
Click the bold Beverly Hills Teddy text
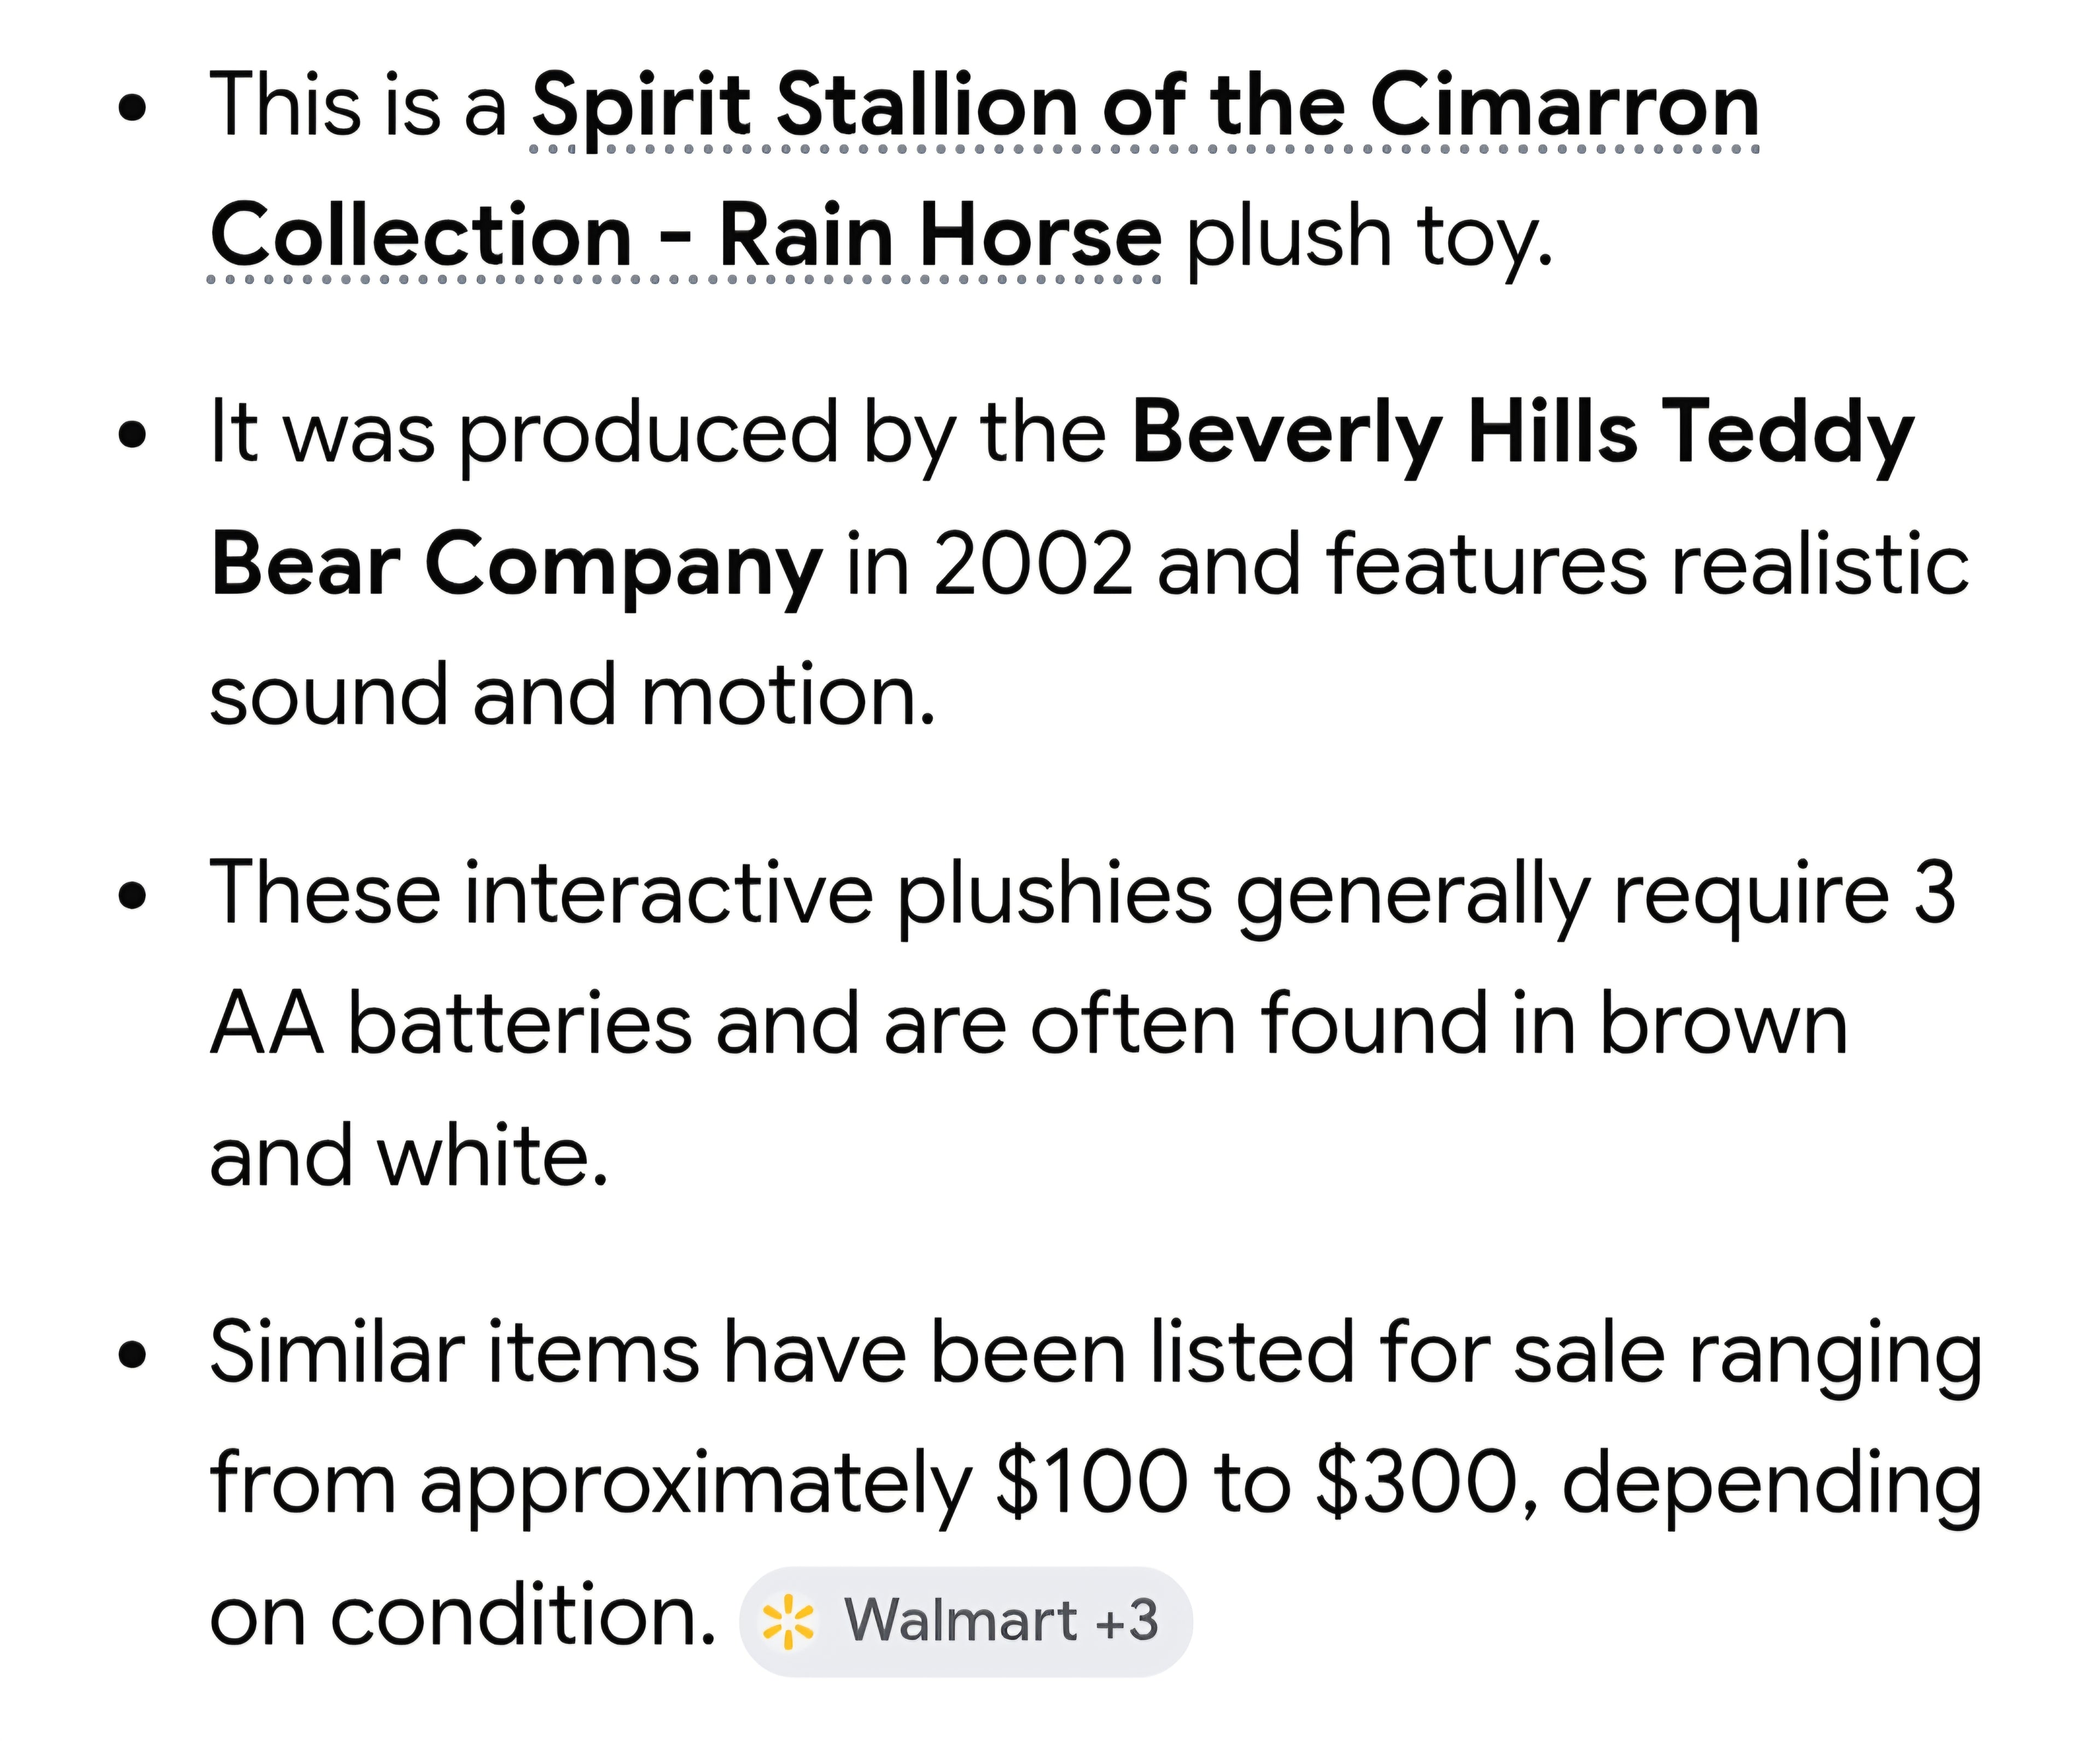1522,434
